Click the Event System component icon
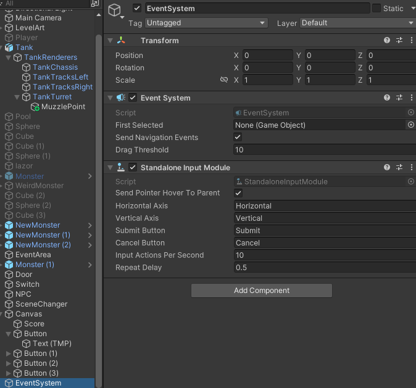The height and width of the screenshot is (388, 416). [x=121, y=97]
